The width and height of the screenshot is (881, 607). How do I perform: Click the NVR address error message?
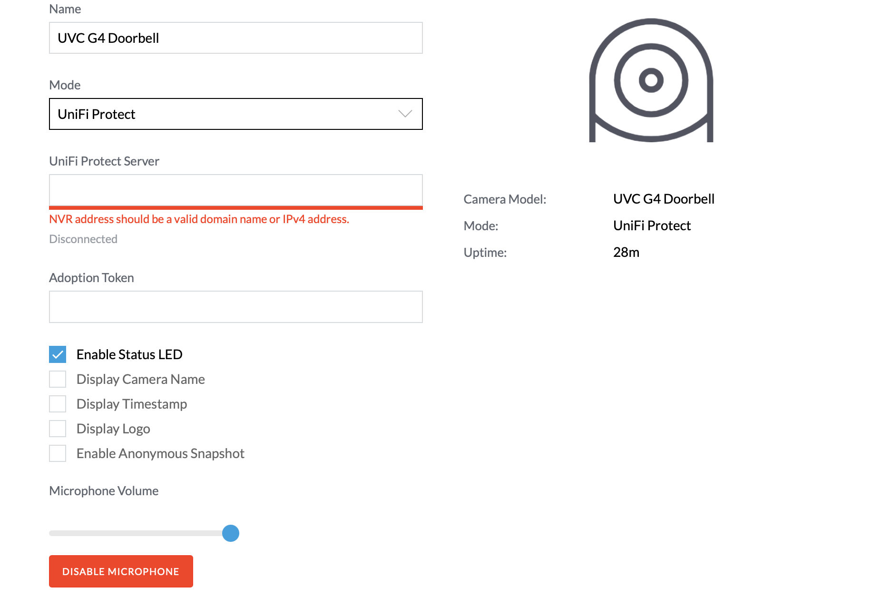point(199,219)
